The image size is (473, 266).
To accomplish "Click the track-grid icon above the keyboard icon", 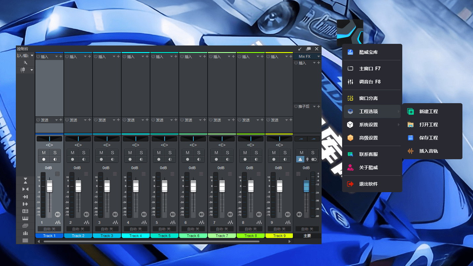I will coord(25,211).
